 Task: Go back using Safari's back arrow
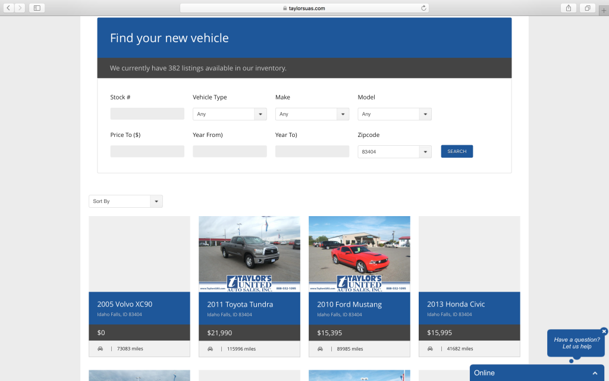8,8
